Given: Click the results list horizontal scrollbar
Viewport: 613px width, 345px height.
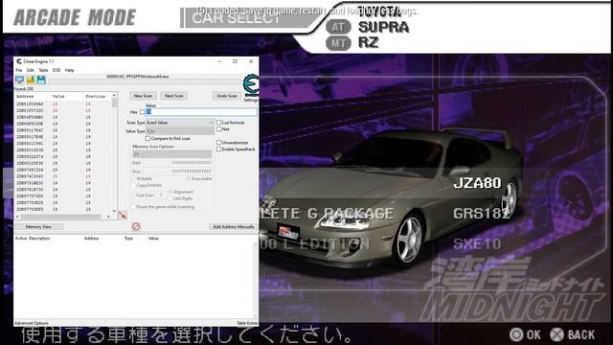Looking at the screenshot, I should click(x=64, y=217).
